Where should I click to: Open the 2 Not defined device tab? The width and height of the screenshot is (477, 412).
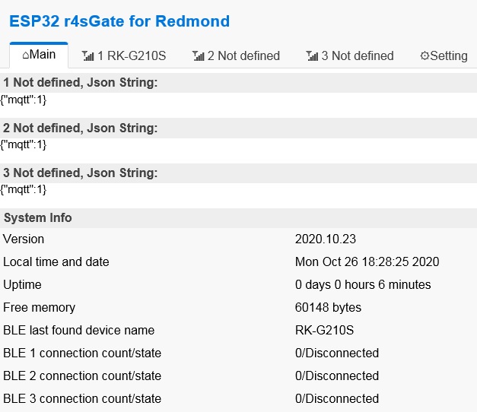pos(243,56)
